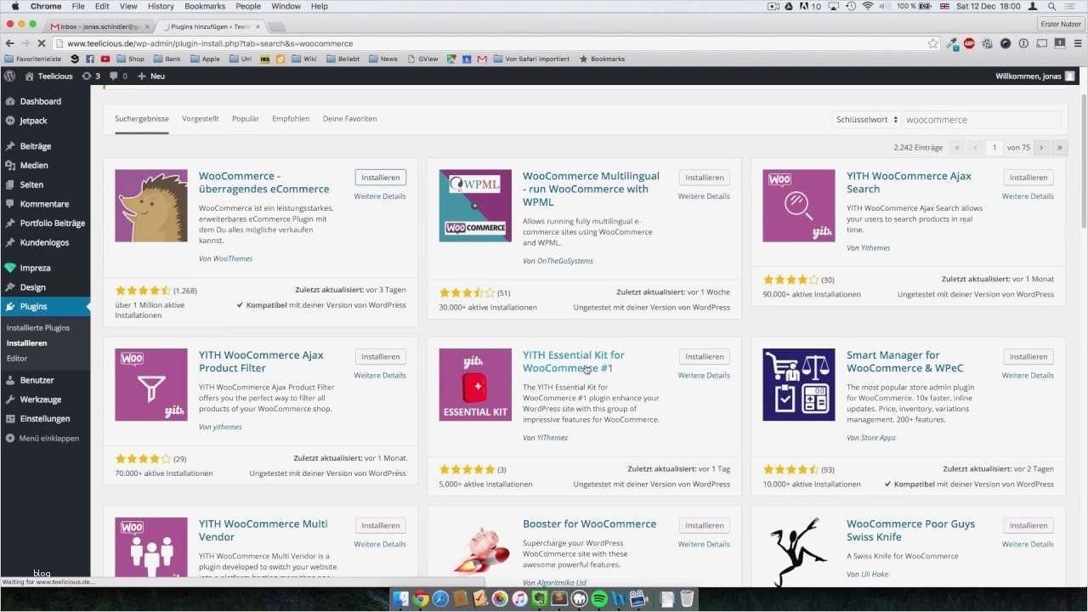The width and height of the screenshot is (1088, 612).
Task: Expand the Favoritenleiste bookmarks folder
Action: pyautogui.click(x=33, y=59)
